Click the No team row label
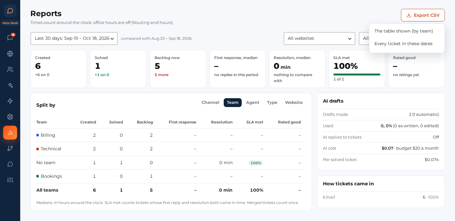The width and height of the screenshot is (455, 221). pyautogui.click(x=46, y=163)
